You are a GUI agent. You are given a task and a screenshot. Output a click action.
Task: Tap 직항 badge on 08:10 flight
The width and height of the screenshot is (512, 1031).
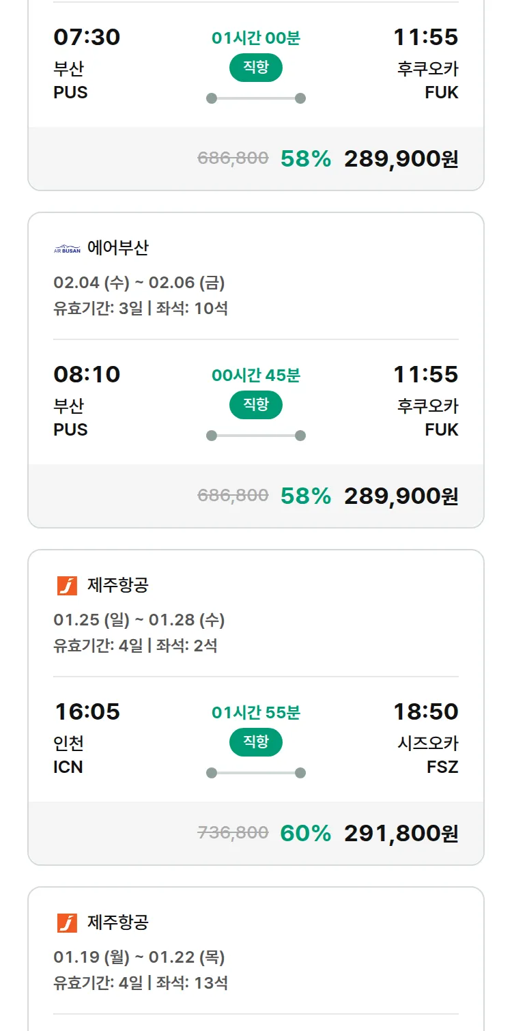click(x=256, y=405)
